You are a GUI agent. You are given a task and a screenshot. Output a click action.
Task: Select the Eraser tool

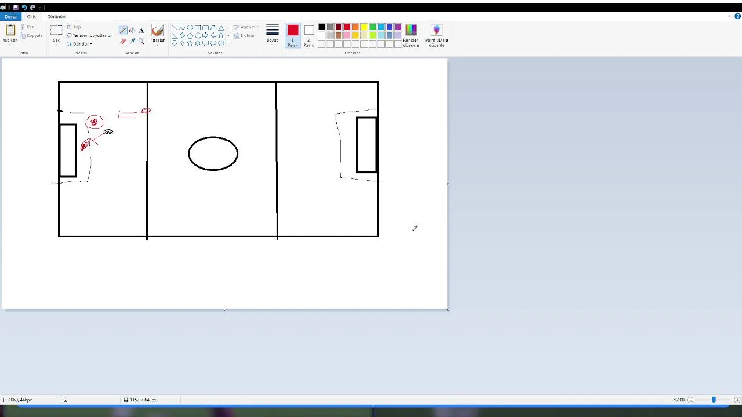pos(123,41)
